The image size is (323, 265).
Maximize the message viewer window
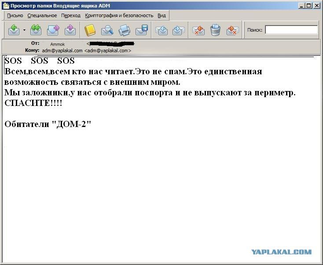click(x=308, y=6)
